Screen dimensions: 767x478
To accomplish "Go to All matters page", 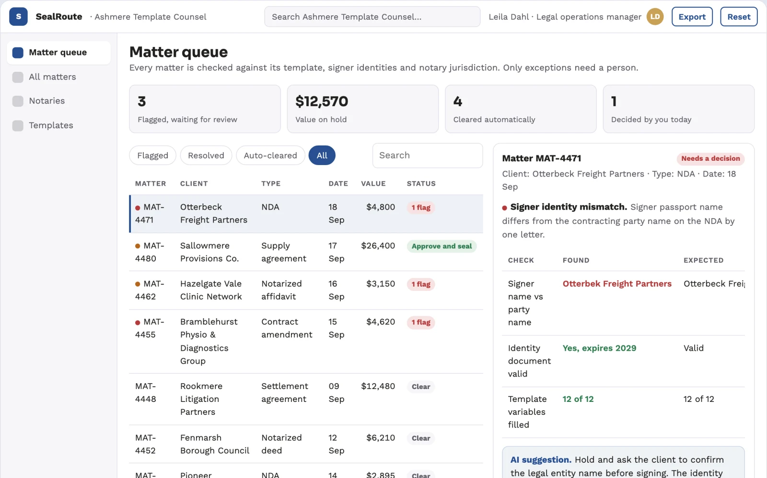I will tap(58, 77).
